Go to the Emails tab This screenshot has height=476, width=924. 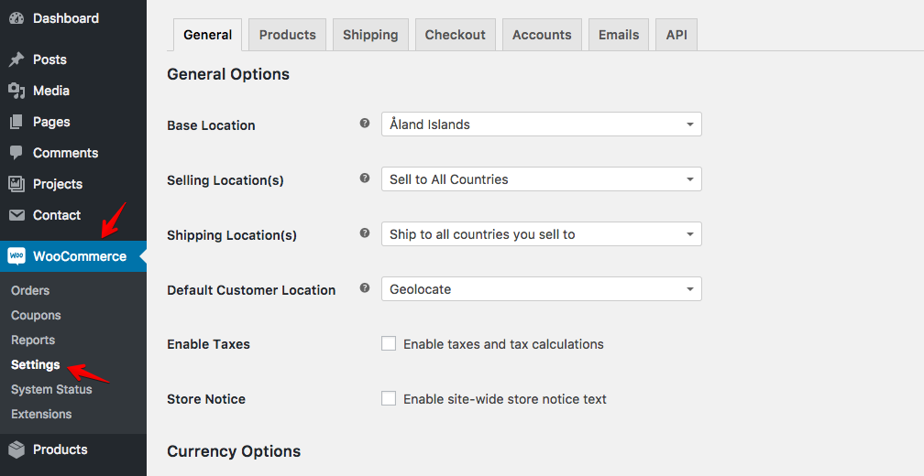point(619,35)
